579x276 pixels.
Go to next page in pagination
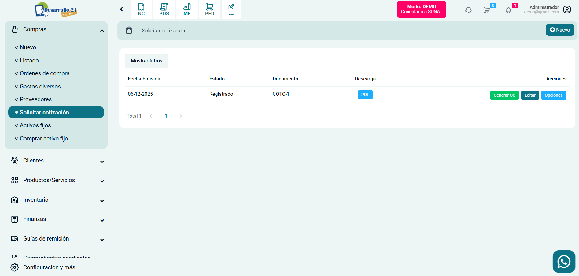(181, 116)
